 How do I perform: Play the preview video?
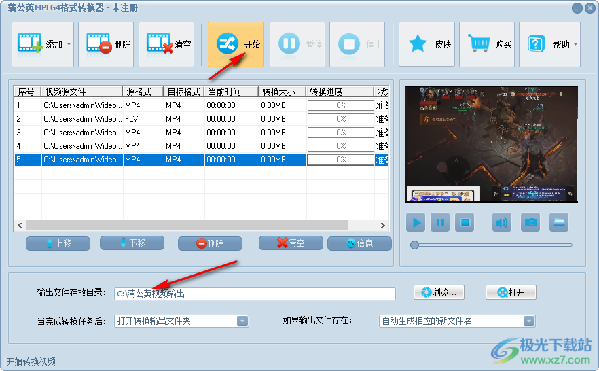(x=416, y=222)
